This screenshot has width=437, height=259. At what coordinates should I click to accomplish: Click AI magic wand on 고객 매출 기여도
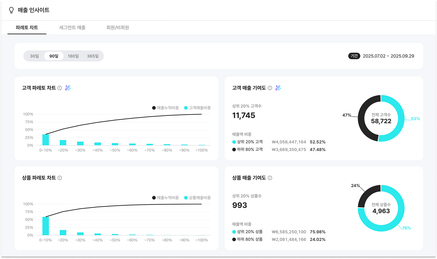pyautogui.click(x=278, y=88)
